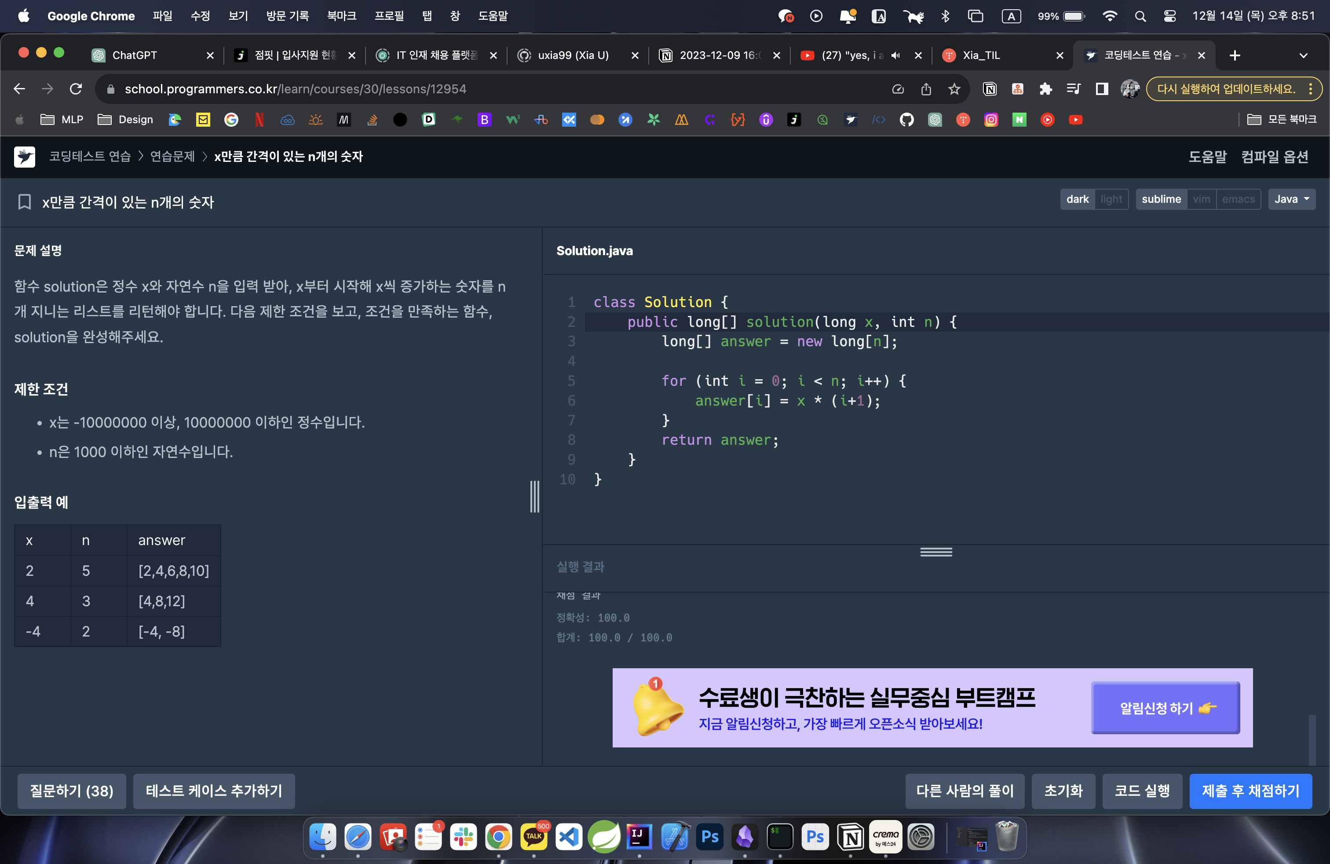Open GitHub bookmark in bookmarks bar
The width and height of the screenshot is (1330, 864).
pos(906,120)
